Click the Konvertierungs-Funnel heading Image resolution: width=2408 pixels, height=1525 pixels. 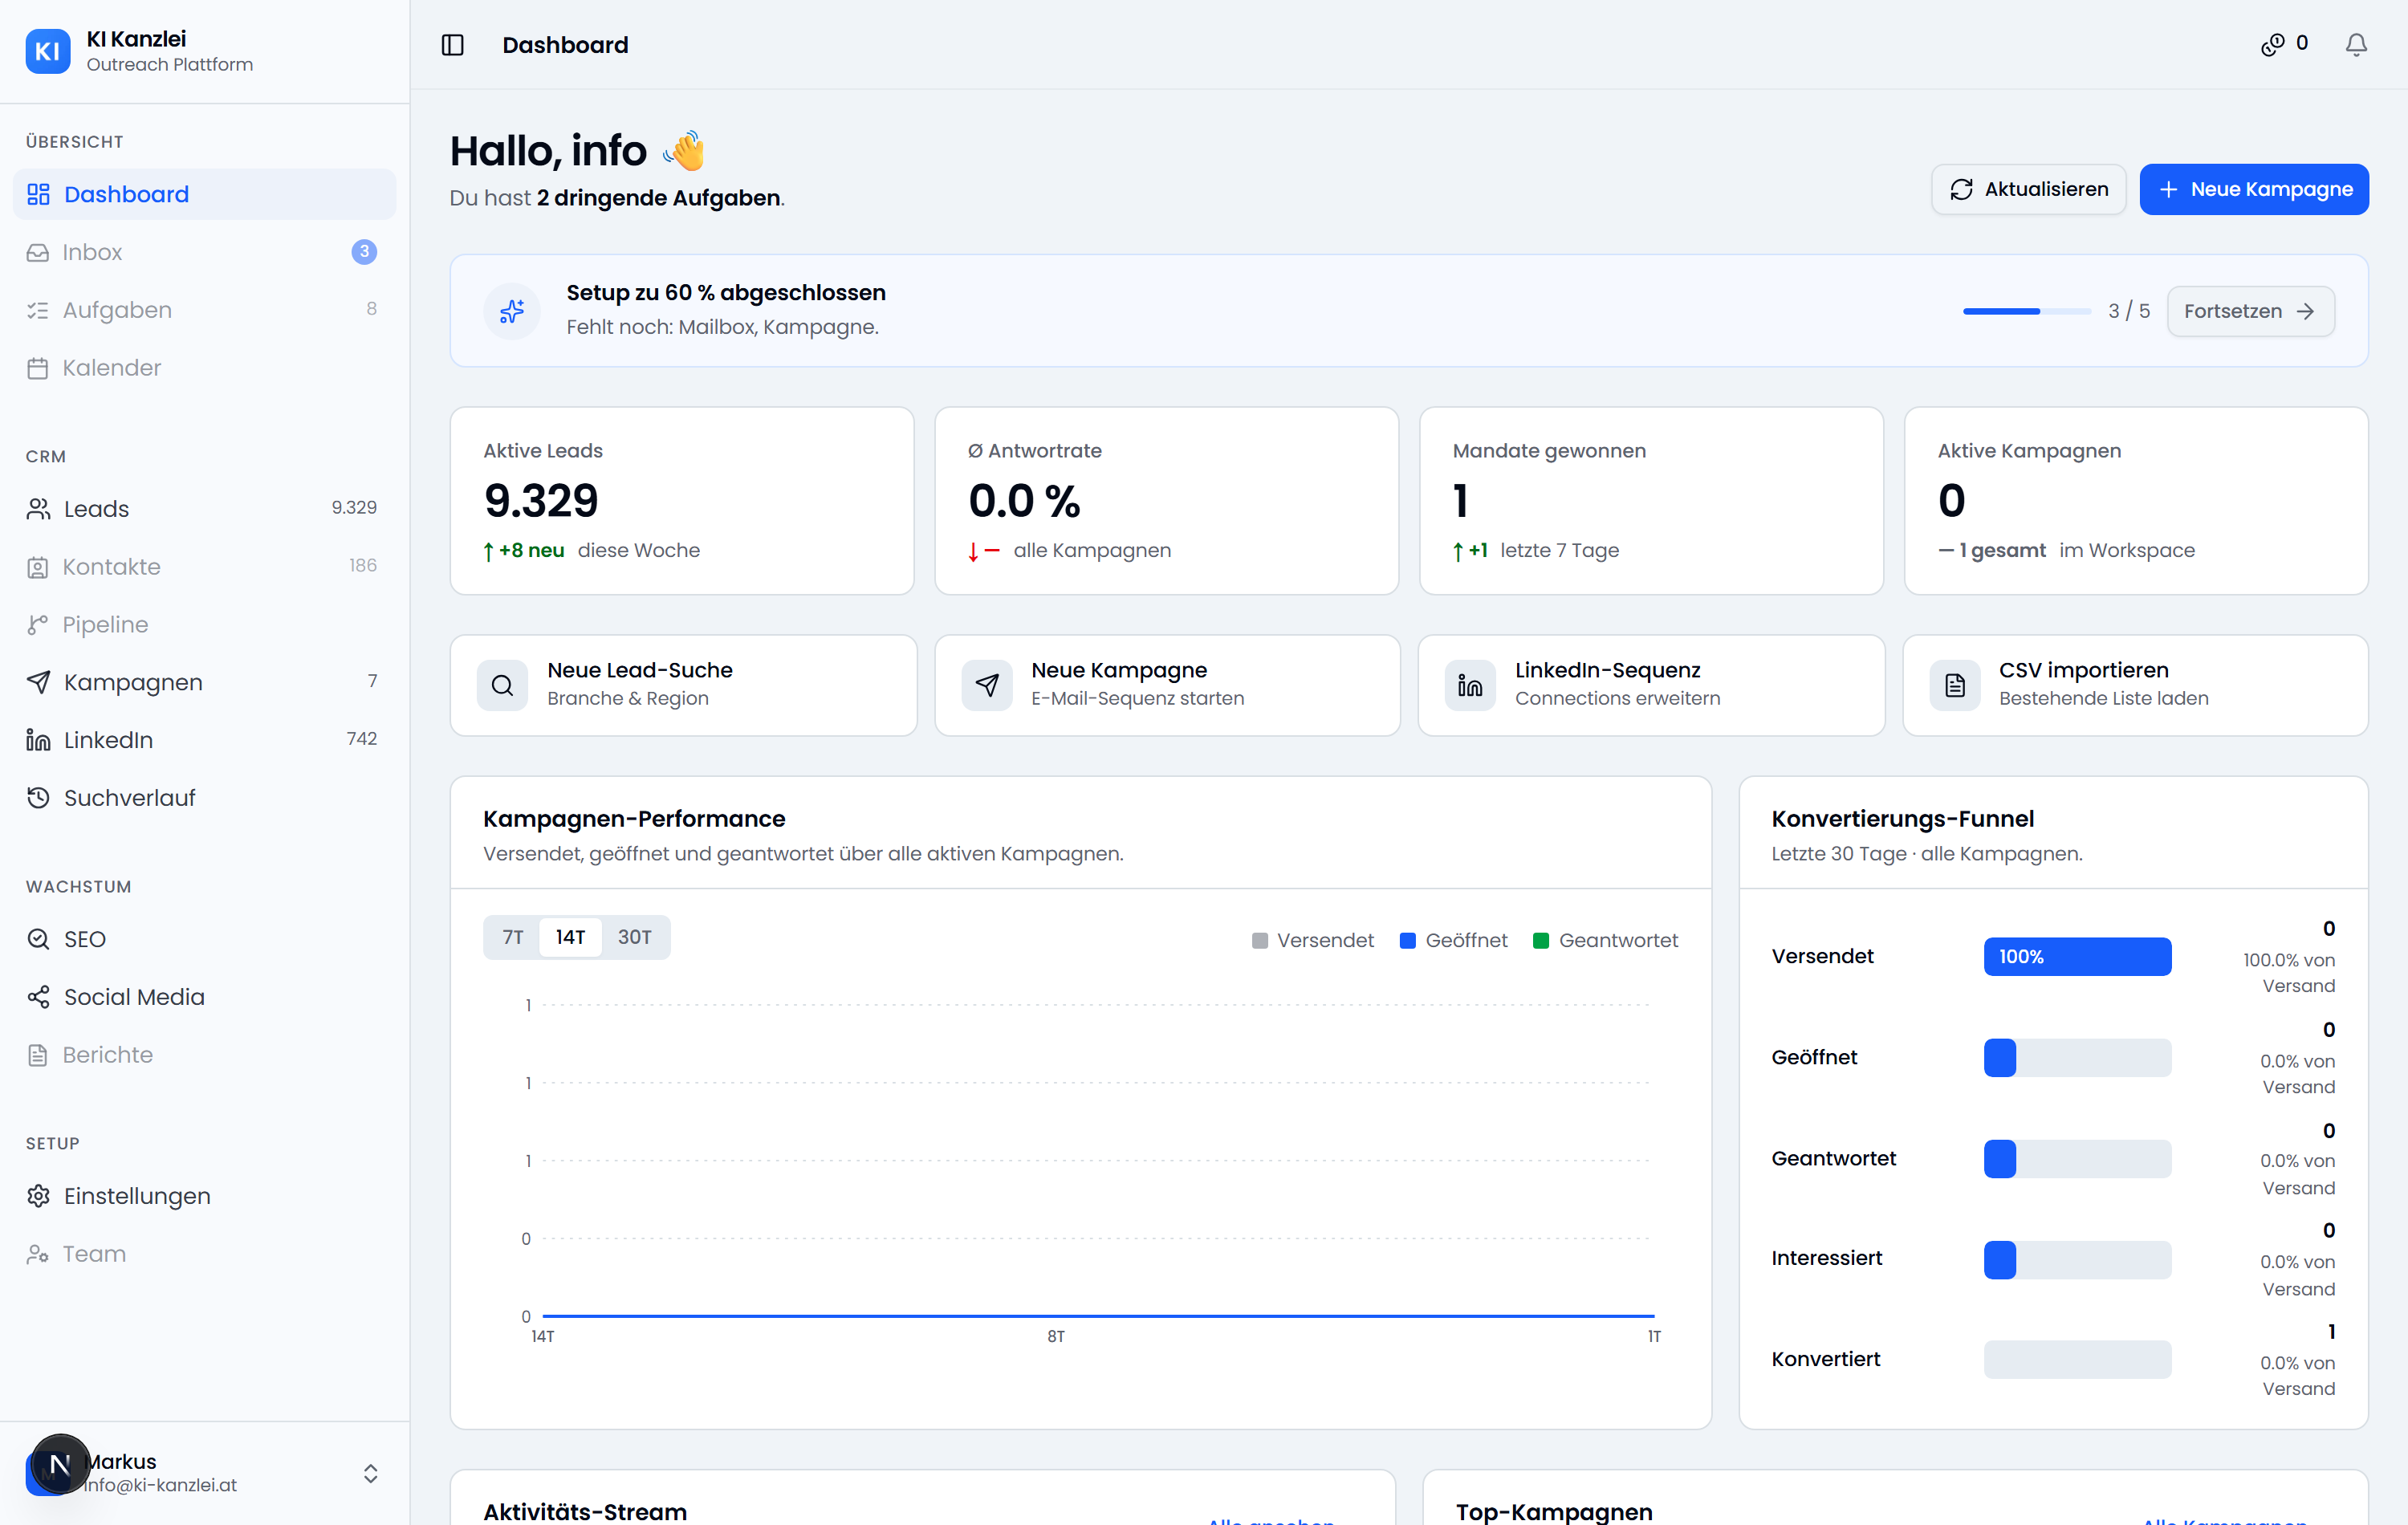click(x=1902, y=819)
